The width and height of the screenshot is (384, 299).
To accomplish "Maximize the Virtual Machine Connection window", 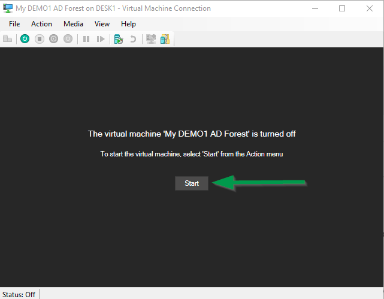I will (x=342, y=8).
